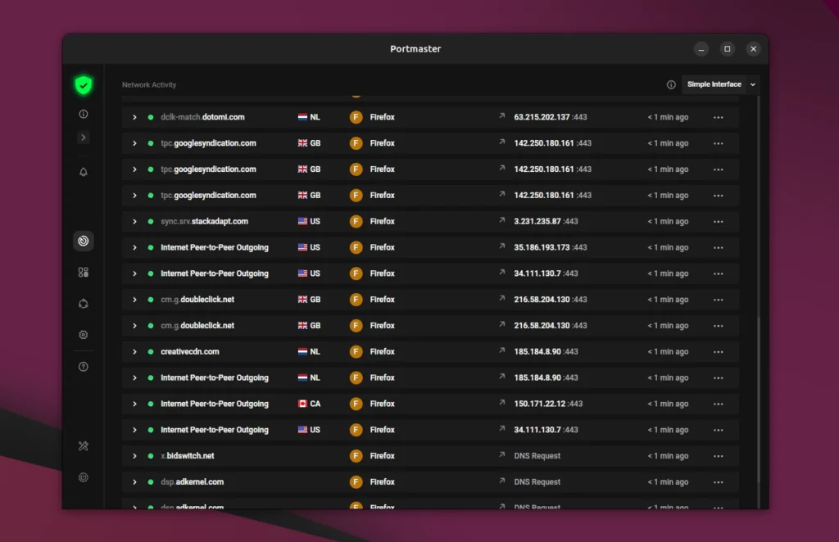Open the notifications bell in the sidebar

(83, 172)
